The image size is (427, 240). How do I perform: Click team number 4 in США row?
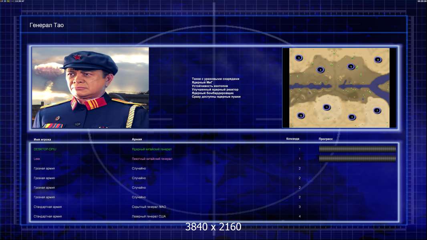pyautogui.click(x=300, y=216)
